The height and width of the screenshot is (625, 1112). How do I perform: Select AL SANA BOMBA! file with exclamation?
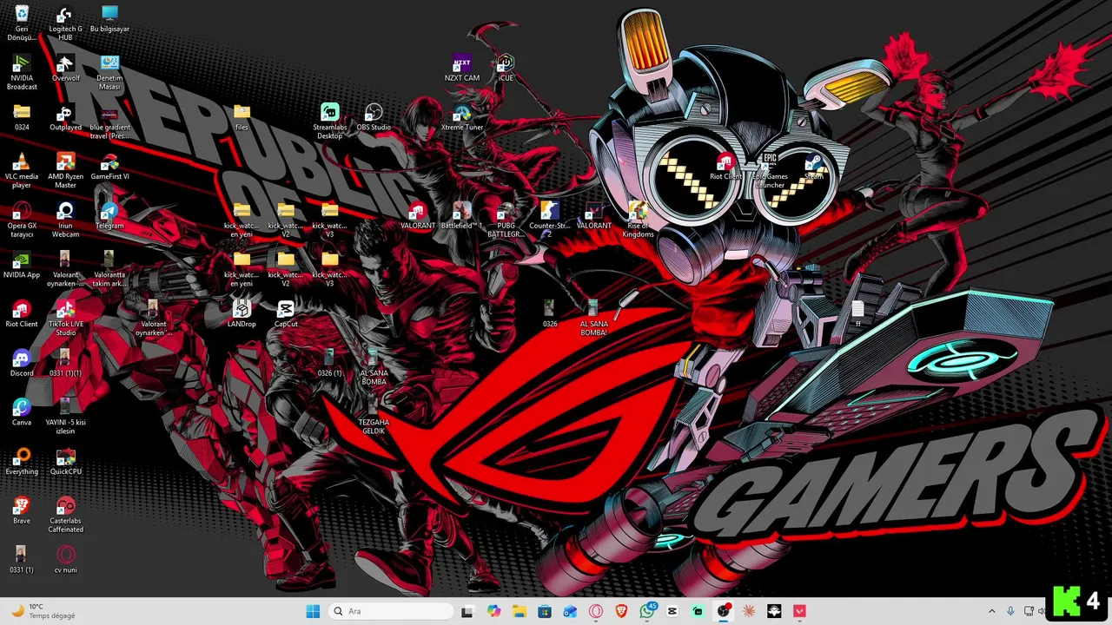click(x=593, y=319)
